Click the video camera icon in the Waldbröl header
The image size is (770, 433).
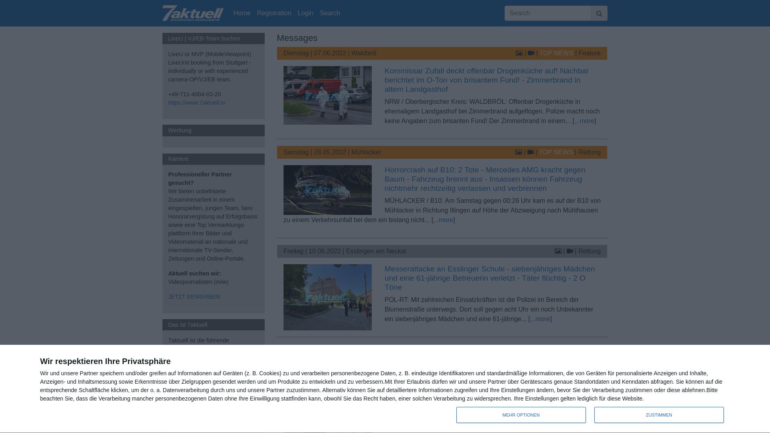point(531,53)
